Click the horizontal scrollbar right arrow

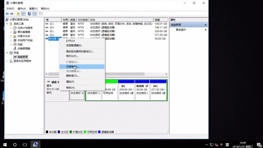pos(166,74)
